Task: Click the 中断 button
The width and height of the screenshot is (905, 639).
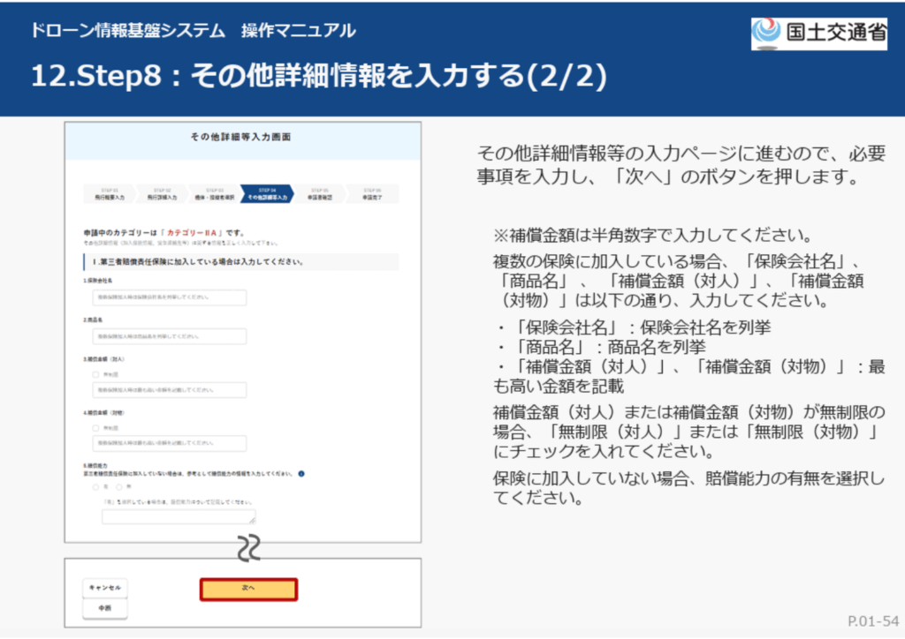Action: tap(104, 608)
